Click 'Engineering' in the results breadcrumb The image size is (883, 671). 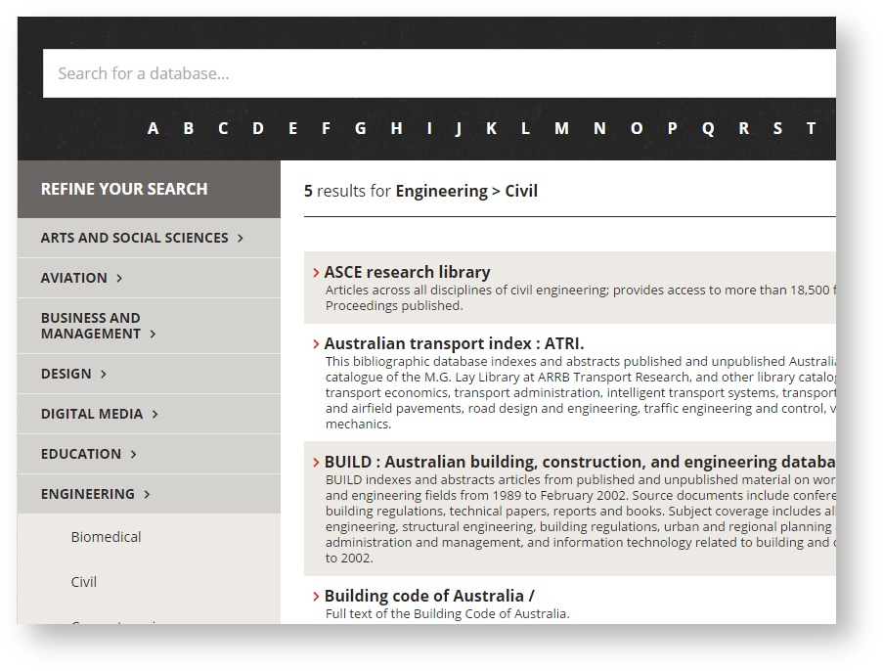(442, 191)
